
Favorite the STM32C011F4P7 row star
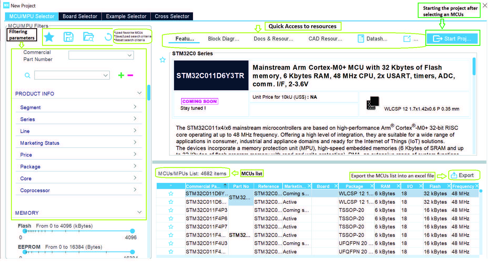[x=171, y=227]
